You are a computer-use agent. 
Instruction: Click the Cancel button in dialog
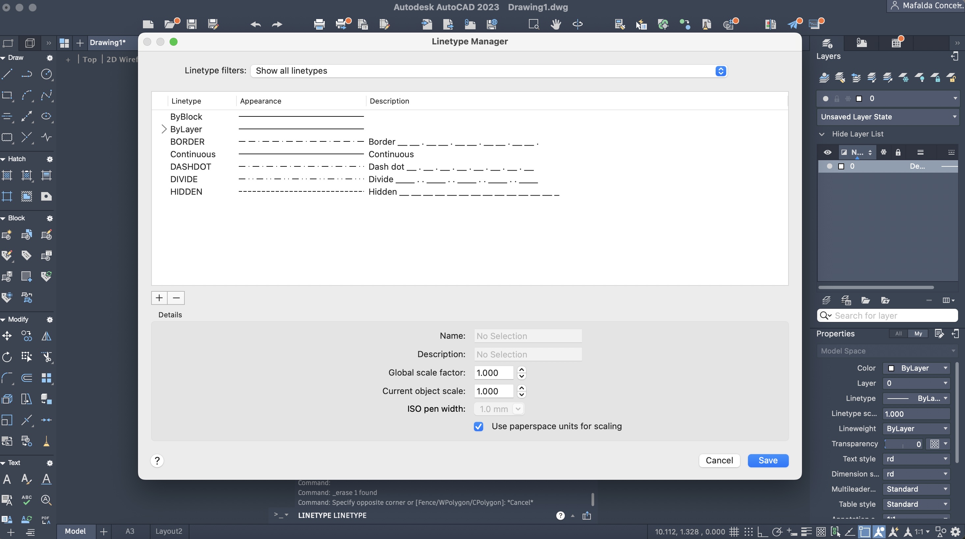click(719, 460)
